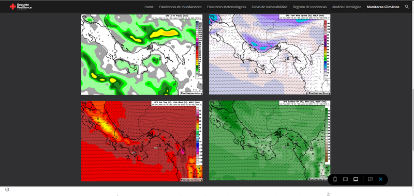The width and height of the screenshot is (414, 196).
Task: Open Zonas de Vulnerabilidad page
Action: tap(269, 7)
